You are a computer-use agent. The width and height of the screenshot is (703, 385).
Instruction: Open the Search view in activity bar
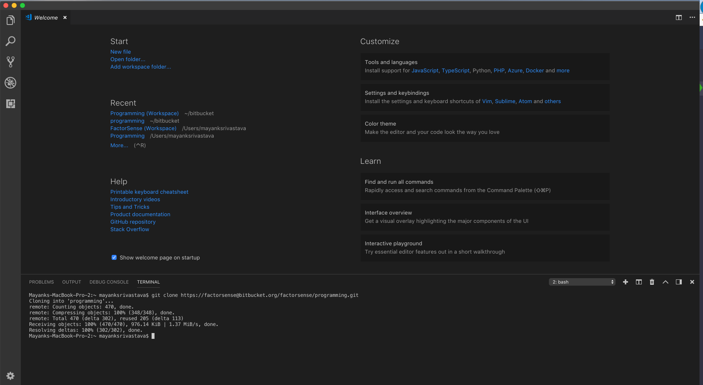point(10,41)
